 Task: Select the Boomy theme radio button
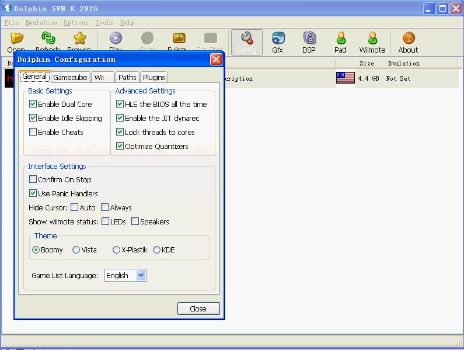pos(36,250)
